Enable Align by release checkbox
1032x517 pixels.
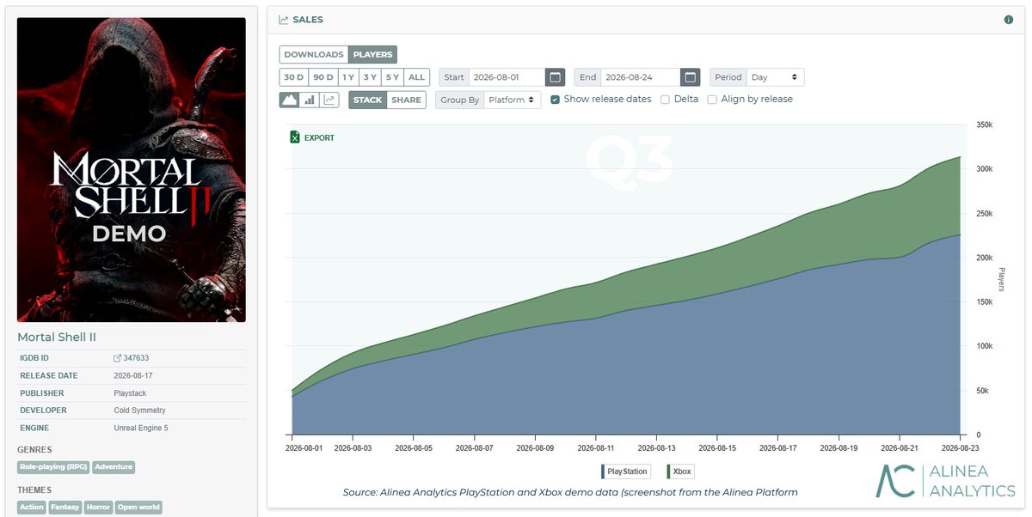pos(712,100)
